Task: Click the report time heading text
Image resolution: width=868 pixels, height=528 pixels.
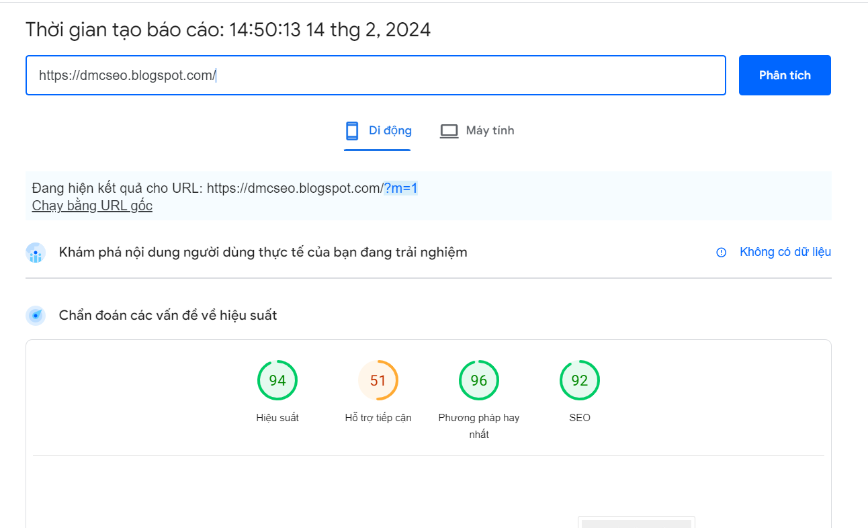Action: [228, 30]
